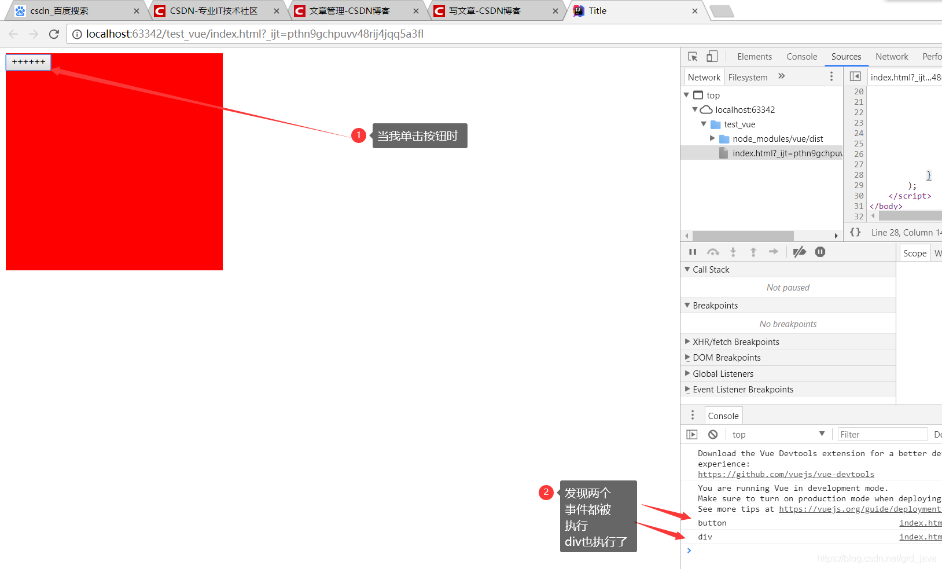The image size is (942, 569).
Task: Open the Sources navigator three-dot menu
Action: (831, 76)
